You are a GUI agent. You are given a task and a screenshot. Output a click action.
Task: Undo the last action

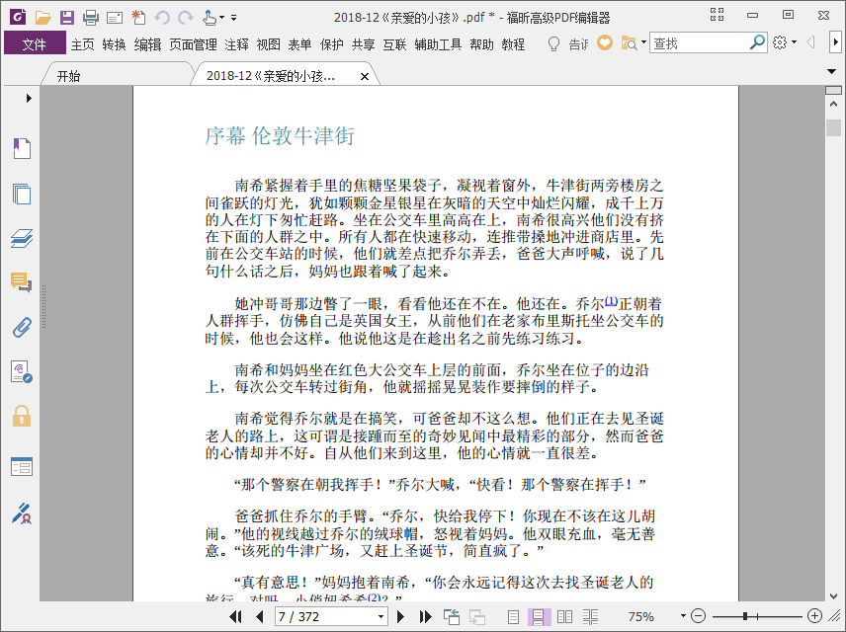pyautogui.click(x=162, y=18)
